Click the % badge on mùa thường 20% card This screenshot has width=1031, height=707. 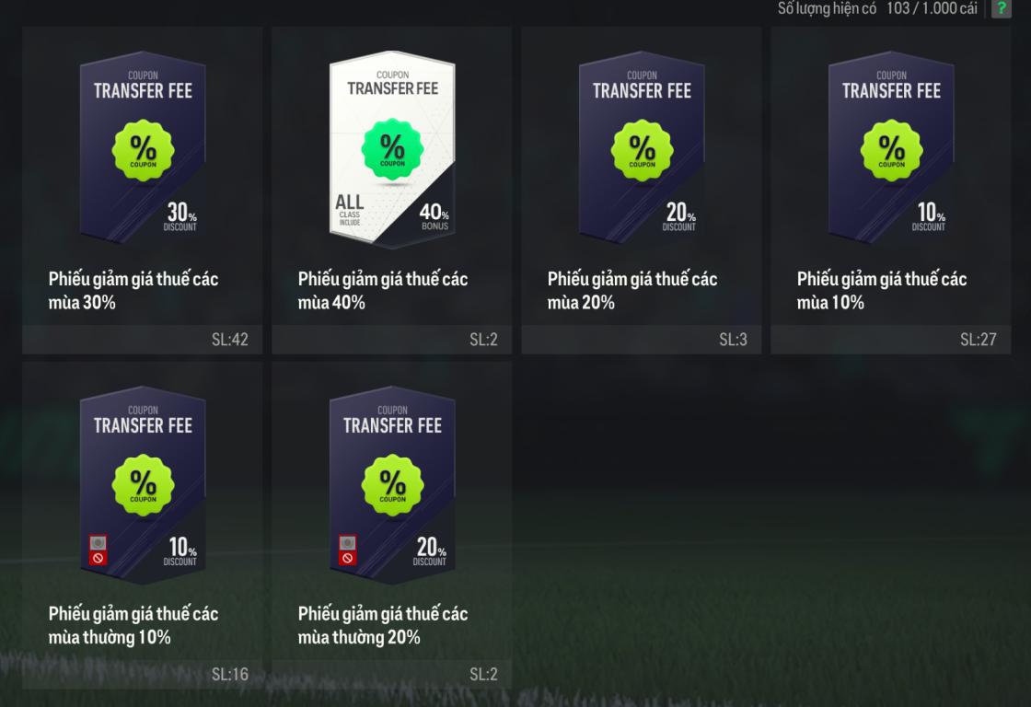[x=392, y=485]
